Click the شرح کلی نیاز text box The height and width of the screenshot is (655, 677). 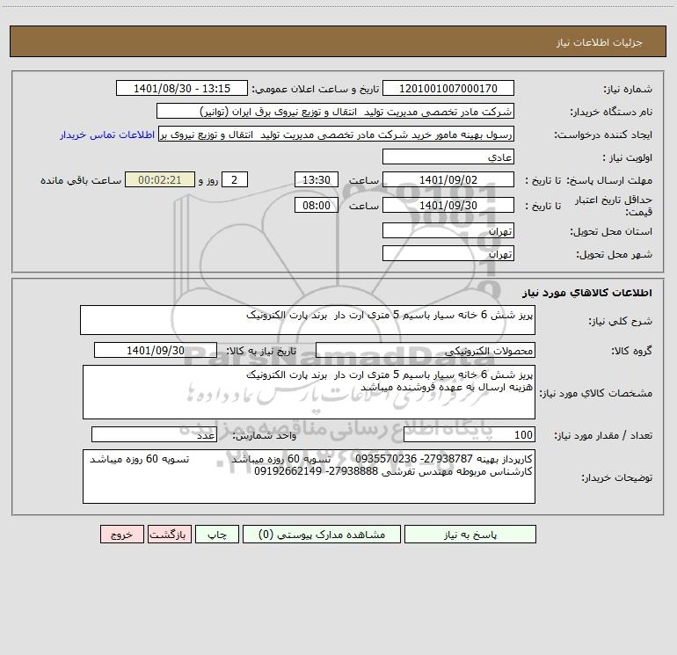coord(308,320)
